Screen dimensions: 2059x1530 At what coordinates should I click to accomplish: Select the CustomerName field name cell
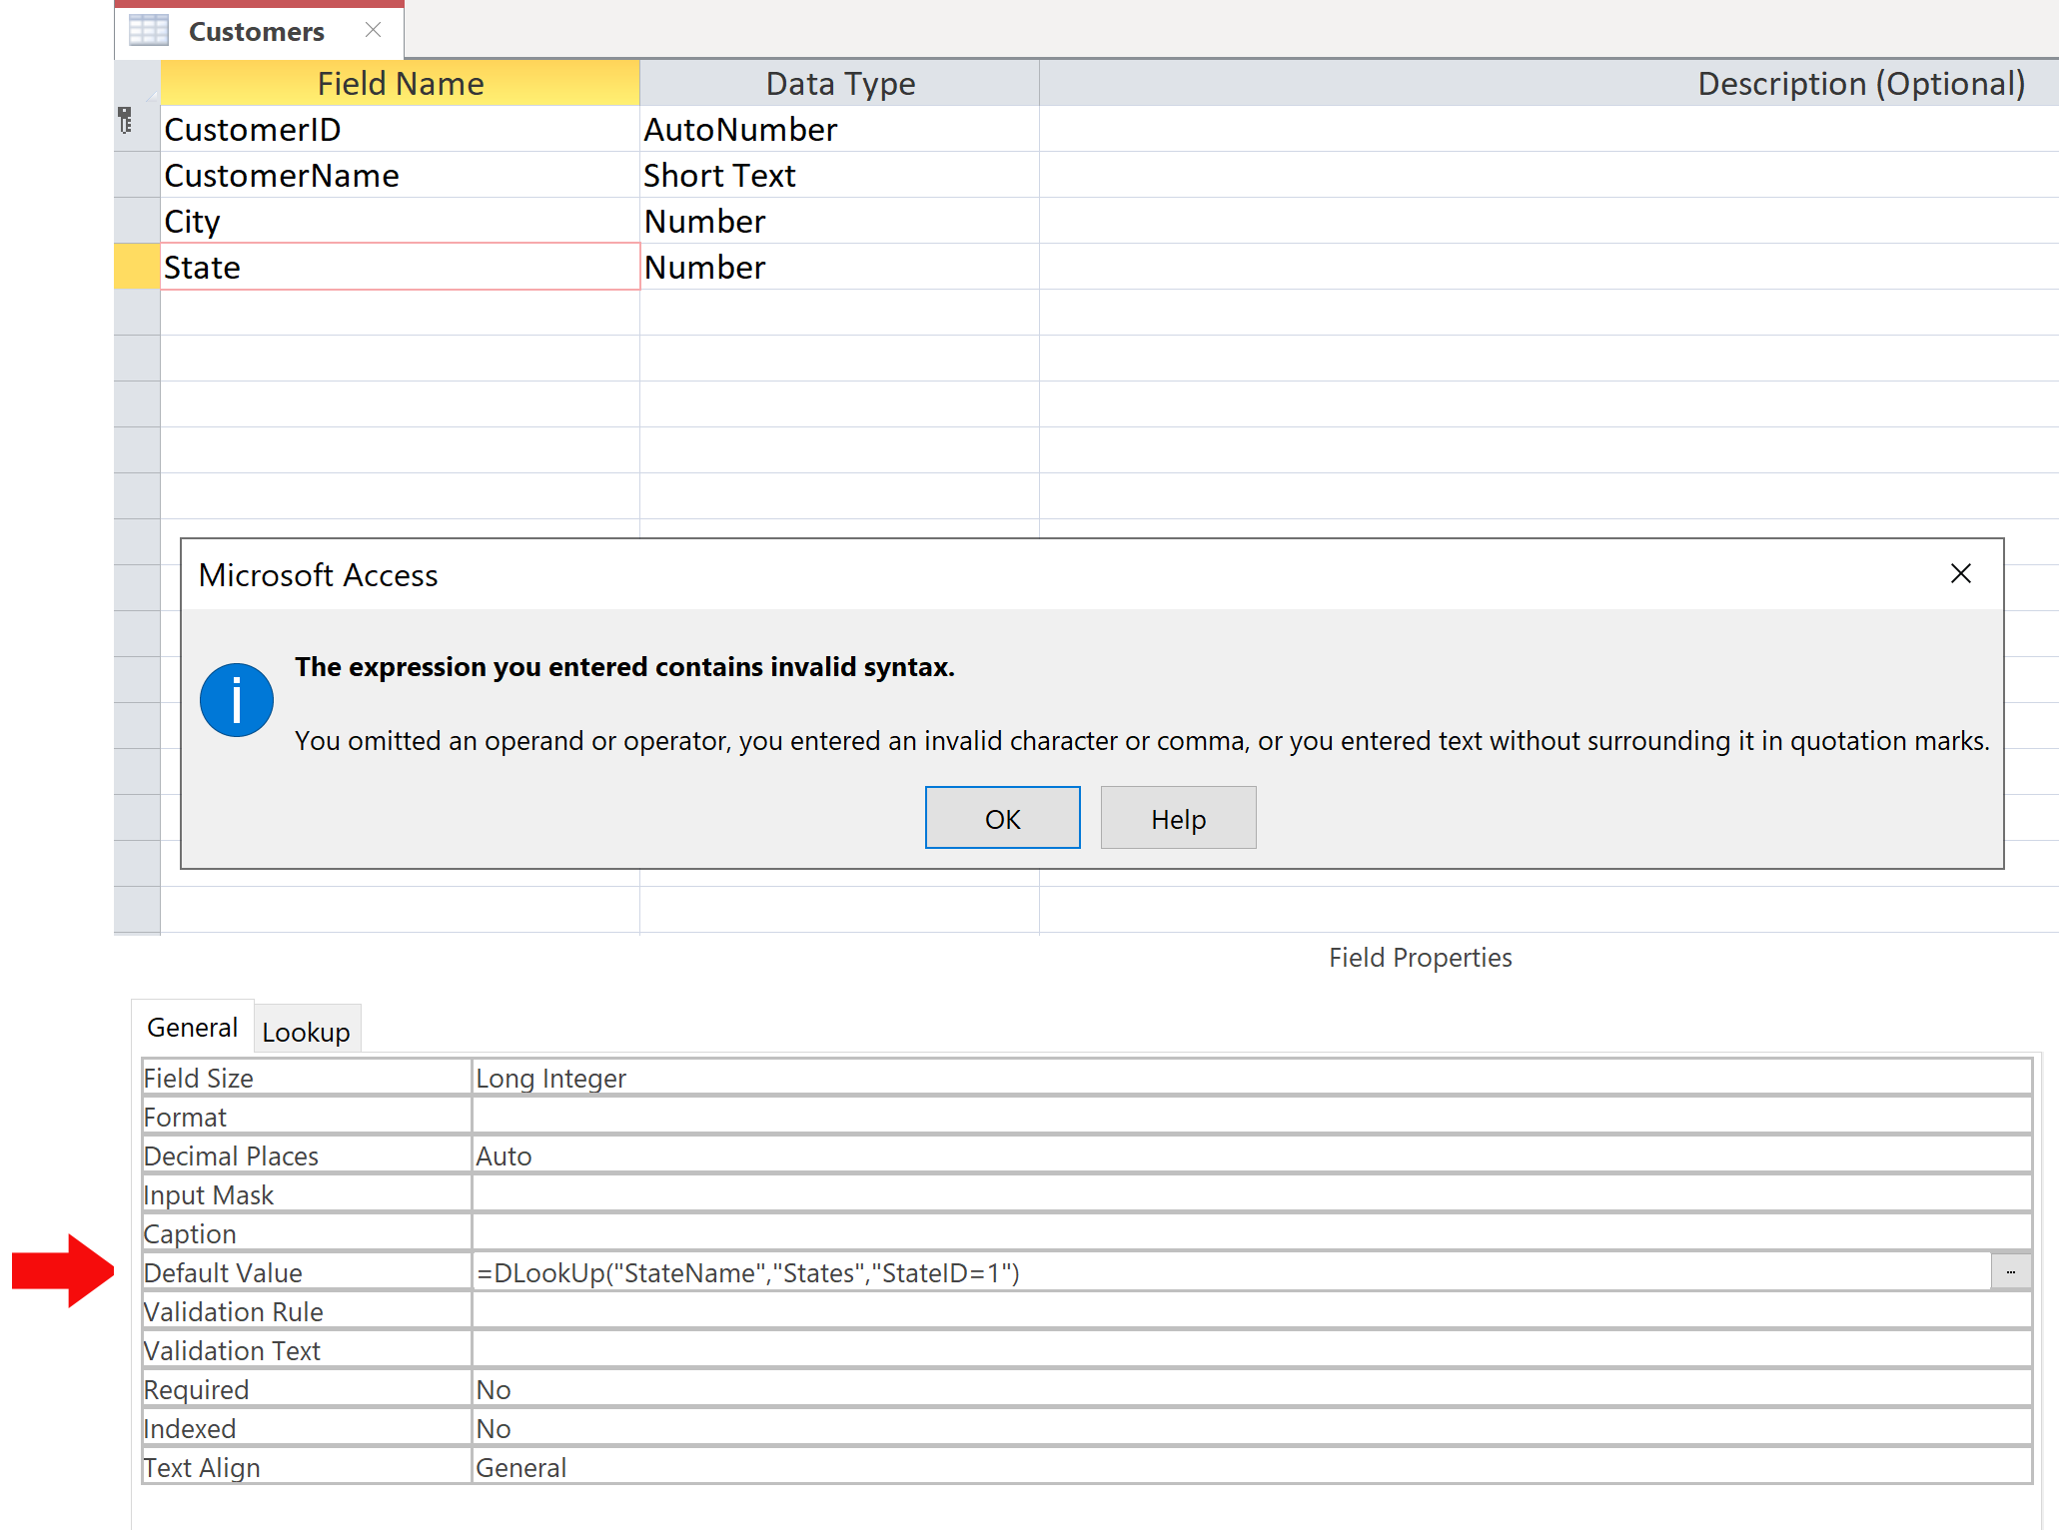tap(400, 175)
